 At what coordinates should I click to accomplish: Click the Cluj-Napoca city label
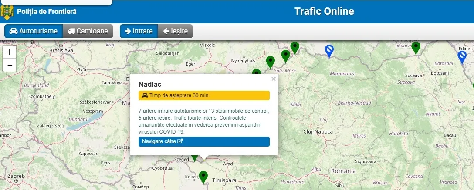point(318,132)
